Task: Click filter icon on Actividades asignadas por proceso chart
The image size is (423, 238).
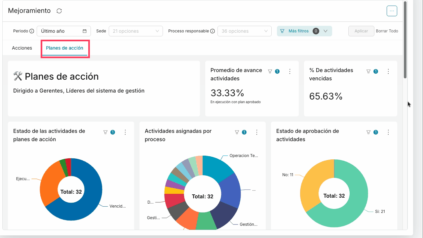Action: pos(237,132)
